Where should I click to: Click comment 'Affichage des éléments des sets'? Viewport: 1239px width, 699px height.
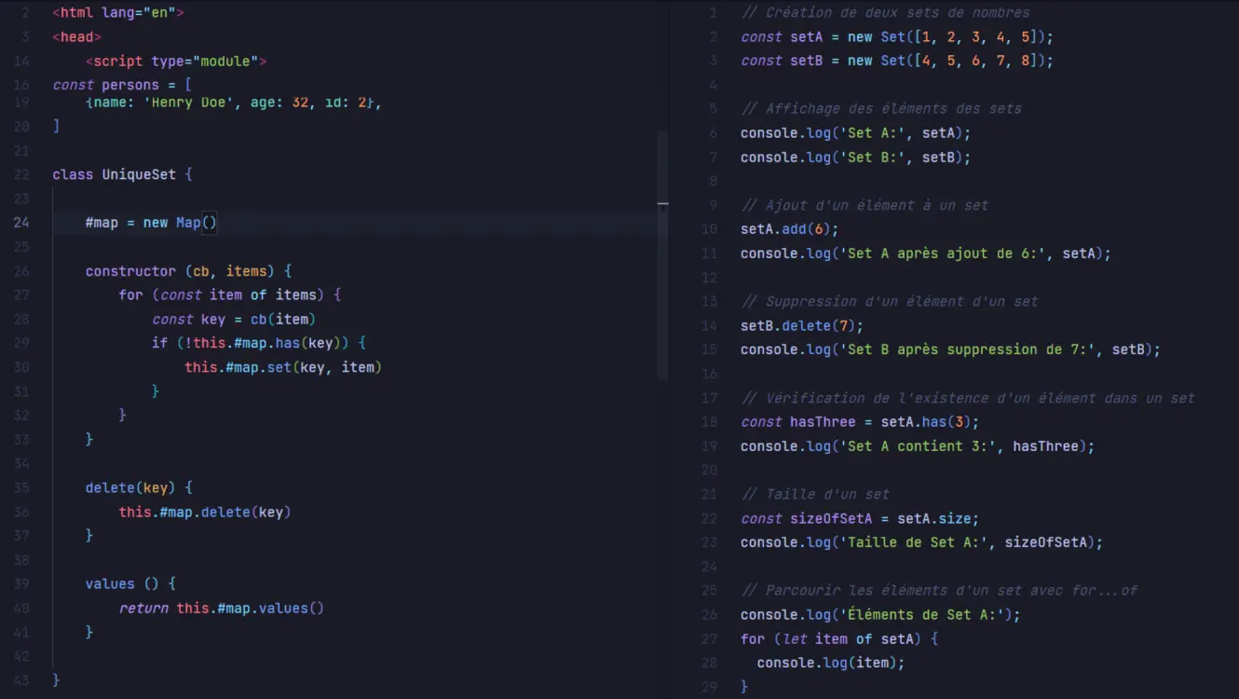pyautogui.click(x=881, y=109)
